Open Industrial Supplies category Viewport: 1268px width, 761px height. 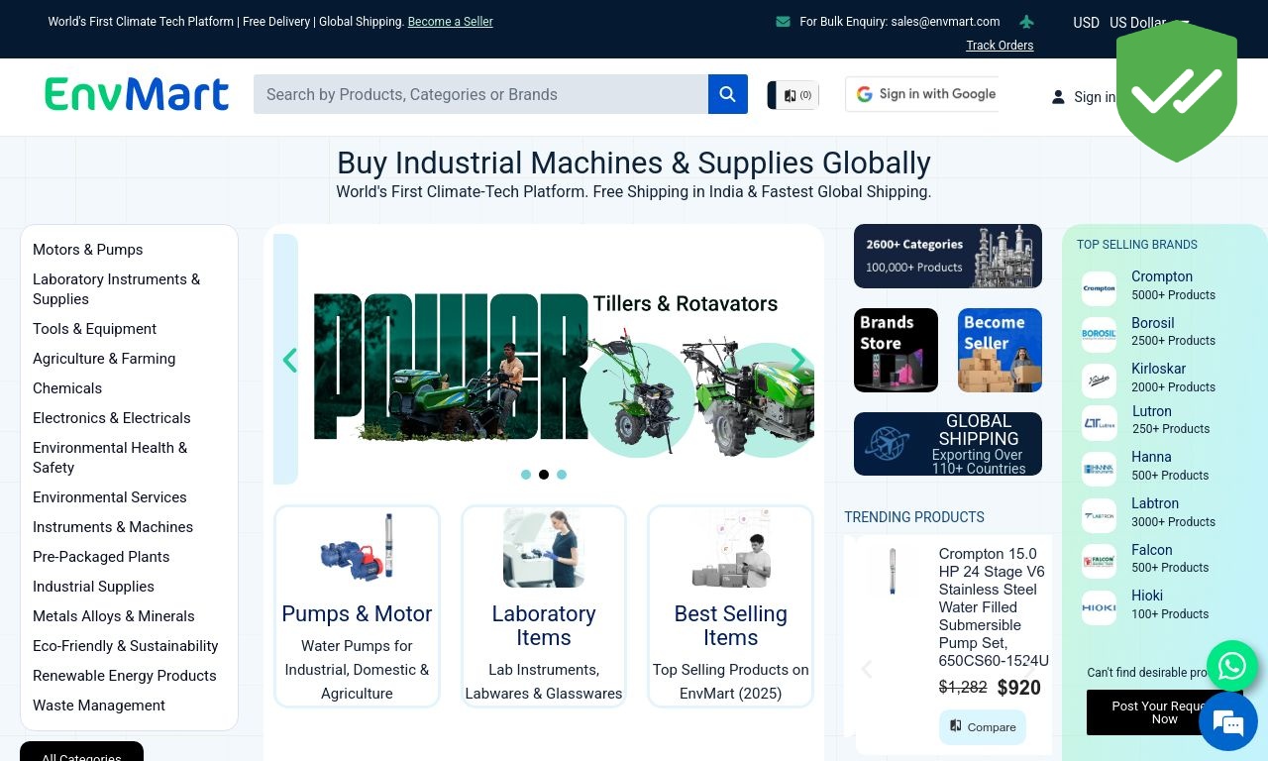click(93, 587)
